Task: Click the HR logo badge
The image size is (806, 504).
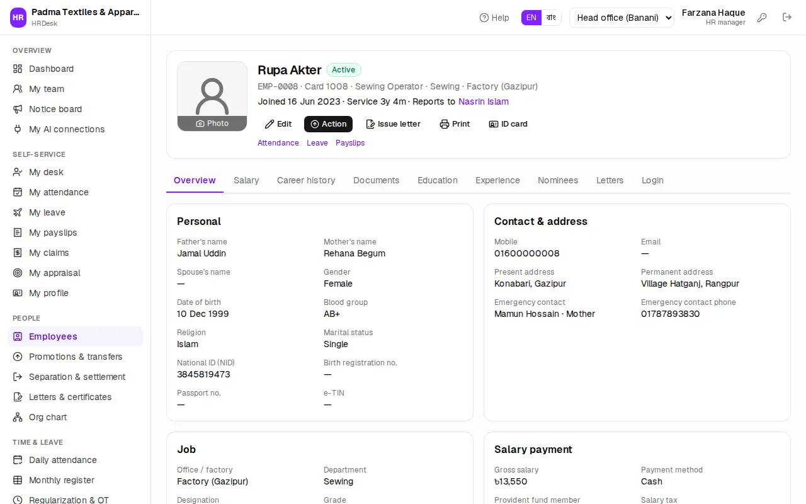Action: pyautogui.click(x=18, y=18)
